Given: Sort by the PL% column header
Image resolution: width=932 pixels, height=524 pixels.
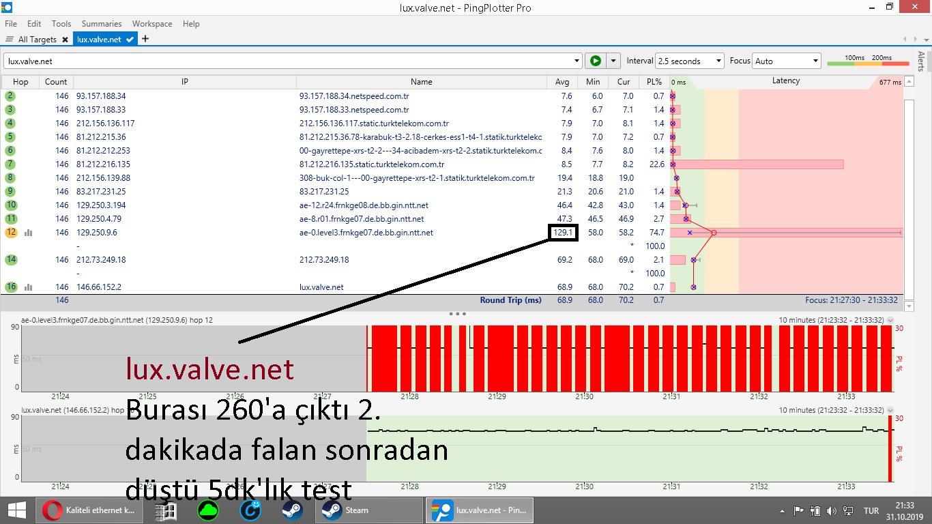Looking at the screenshot, I should click(654, 82).
